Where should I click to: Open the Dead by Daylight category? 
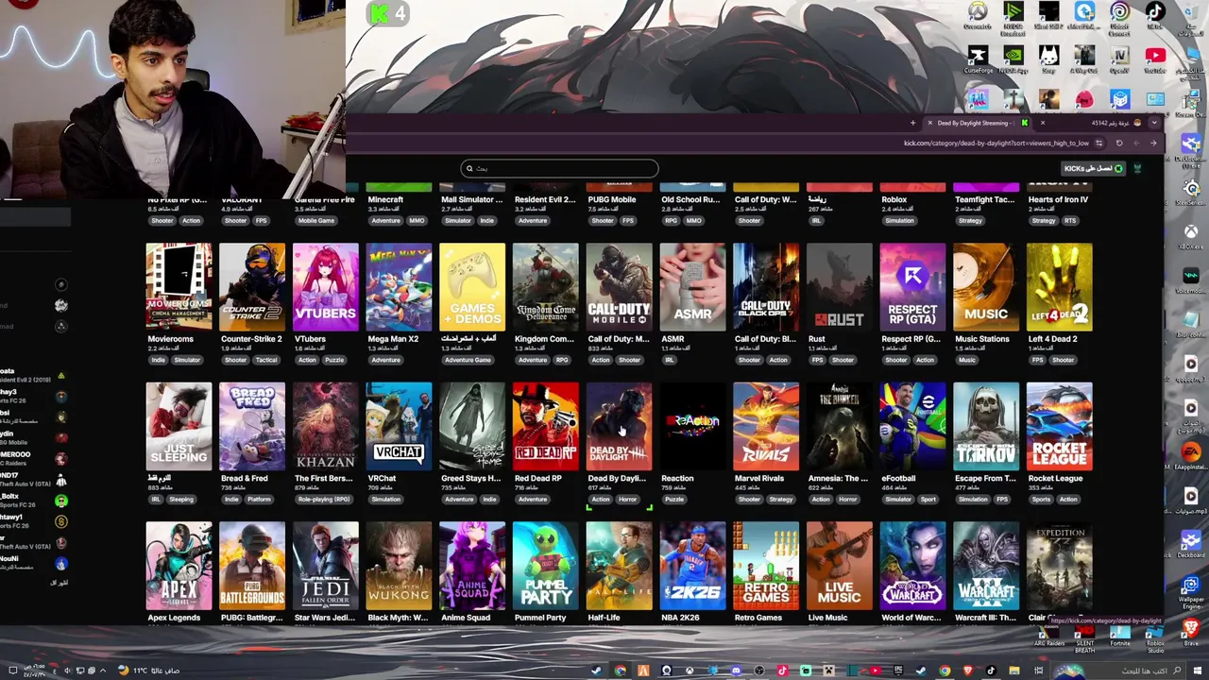point(619,426)
